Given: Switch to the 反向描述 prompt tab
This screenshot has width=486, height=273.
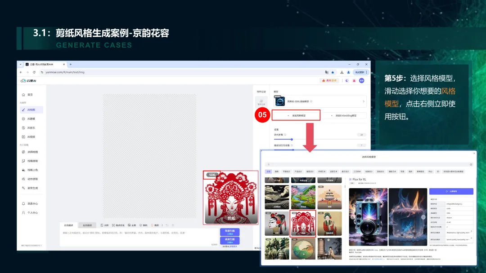Looking at the screenshot, I should (x=87, y=225).
